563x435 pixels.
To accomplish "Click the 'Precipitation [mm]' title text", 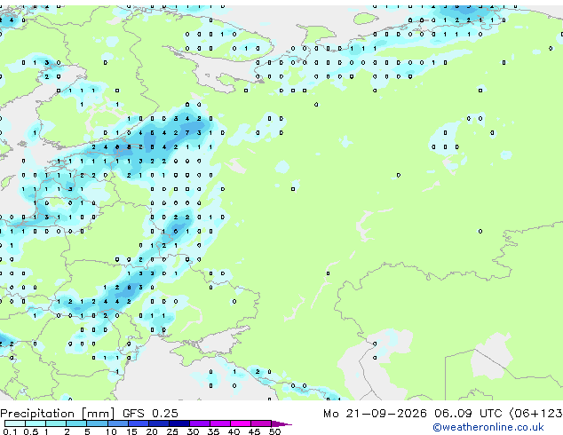I will [58, 414].
